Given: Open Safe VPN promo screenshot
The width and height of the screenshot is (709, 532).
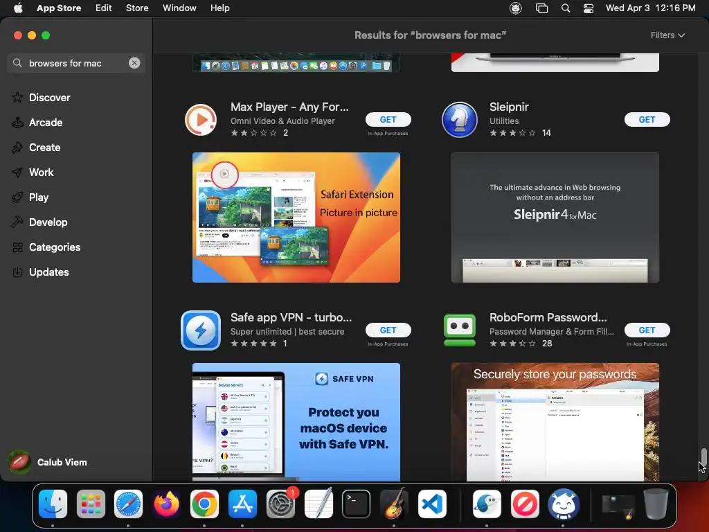Looking at the screenshot, I should (x=296, y=422).
